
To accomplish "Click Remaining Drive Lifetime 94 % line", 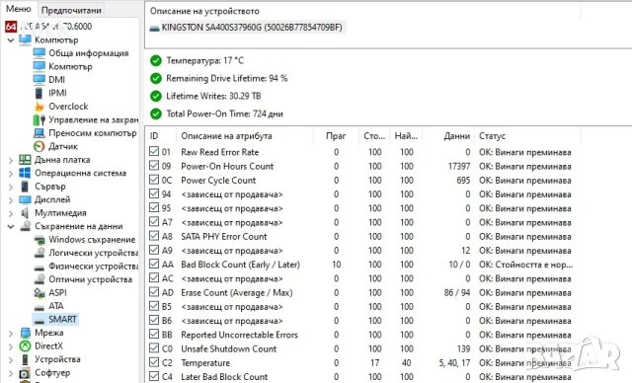I will (219, 78).
